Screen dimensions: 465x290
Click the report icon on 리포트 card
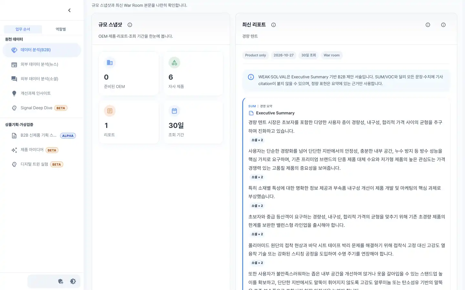pyautogui.click(x=110, y=111)
